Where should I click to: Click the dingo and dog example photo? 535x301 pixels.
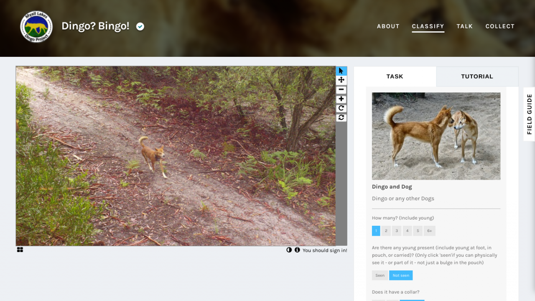click(x=436, y=136)
